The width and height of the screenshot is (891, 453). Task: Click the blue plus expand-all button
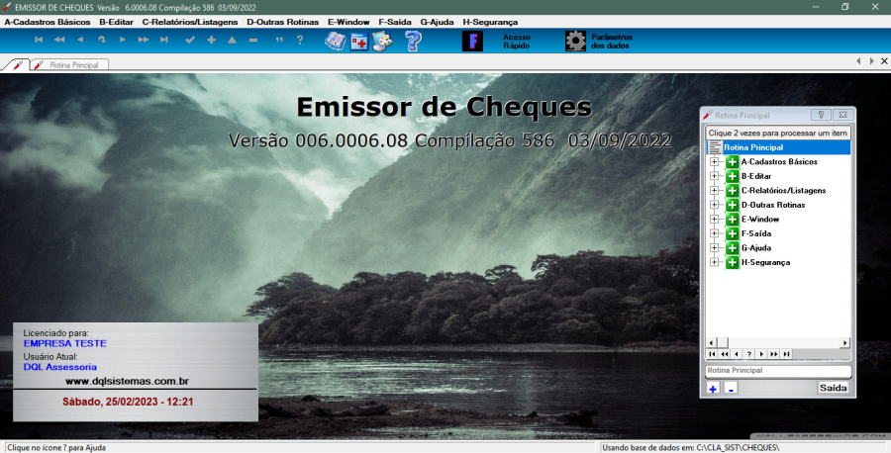713,389
